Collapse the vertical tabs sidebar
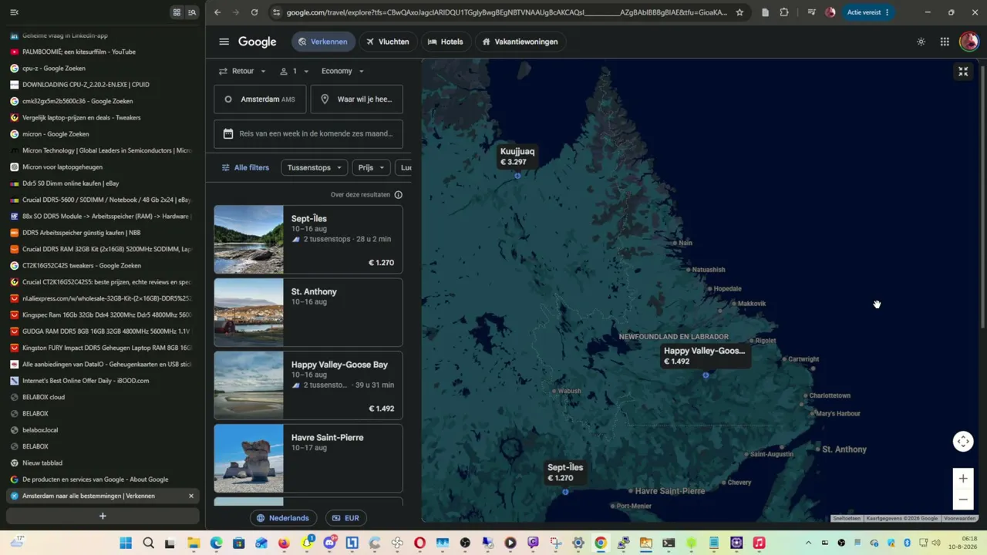This screenshot has width=987, height=555. pos(14,12)
